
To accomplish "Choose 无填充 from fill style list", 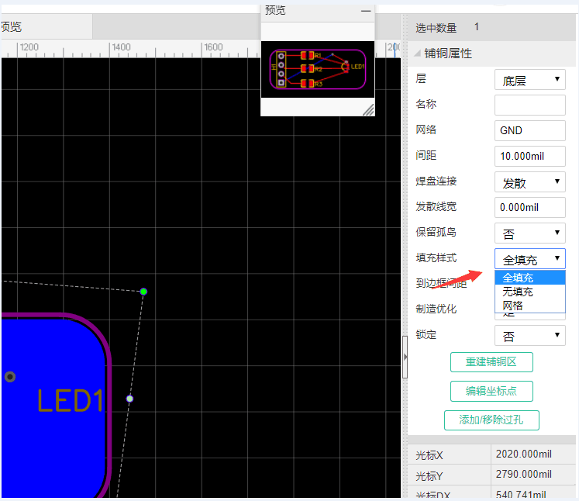I will click(518, 292).
